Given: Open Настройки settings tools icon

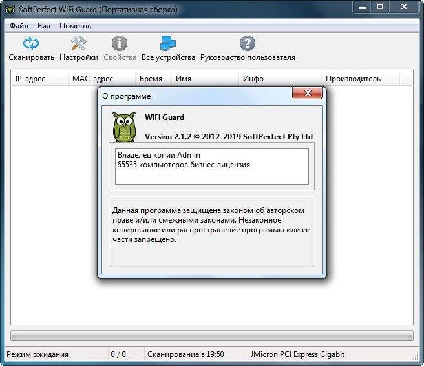Looking at the screenshot, I should point(78,43).
